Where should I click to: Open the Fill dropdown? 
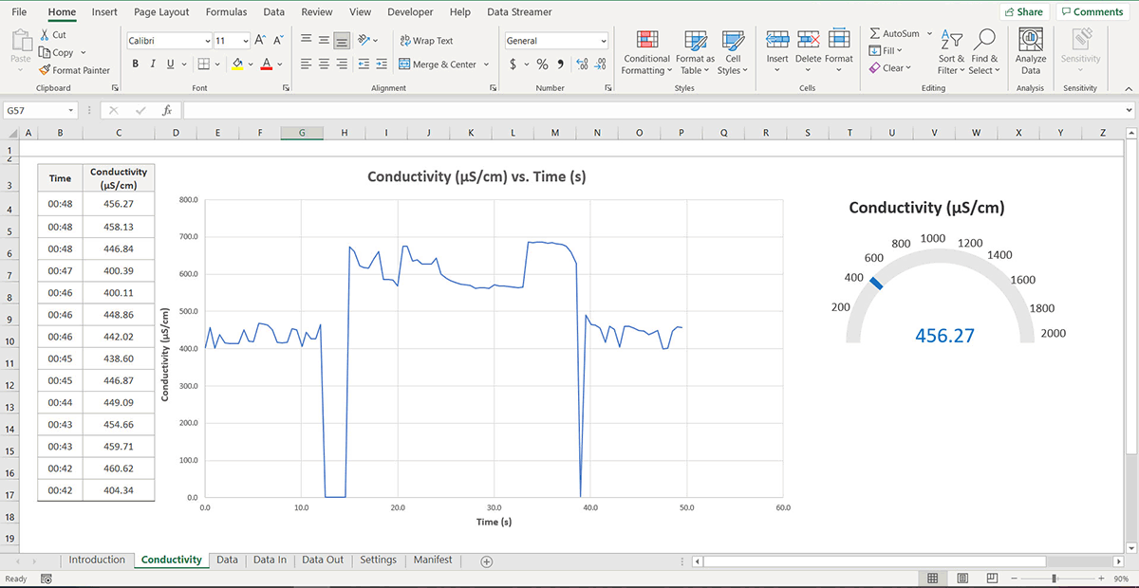[887, 51]
